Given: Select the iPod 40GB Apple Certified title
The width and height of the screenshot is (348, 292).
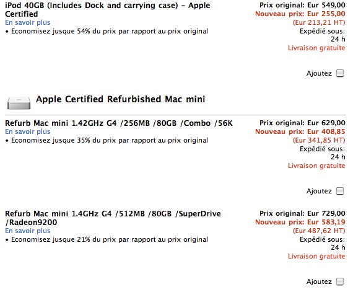Looking at the screenshot, I should (107, 9).
